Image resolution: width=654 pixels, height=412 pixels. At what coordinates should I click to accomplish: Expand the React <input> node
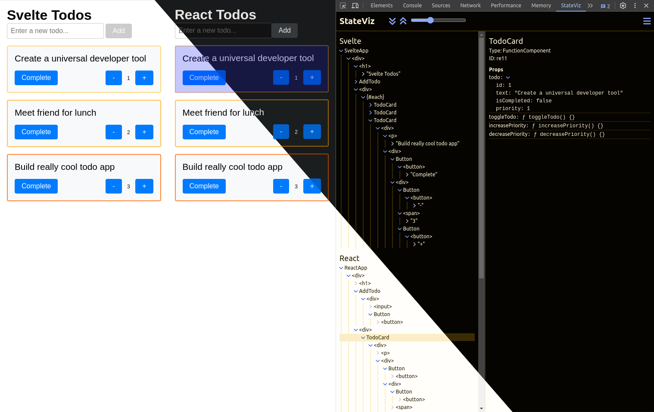(x=371, y=307)
